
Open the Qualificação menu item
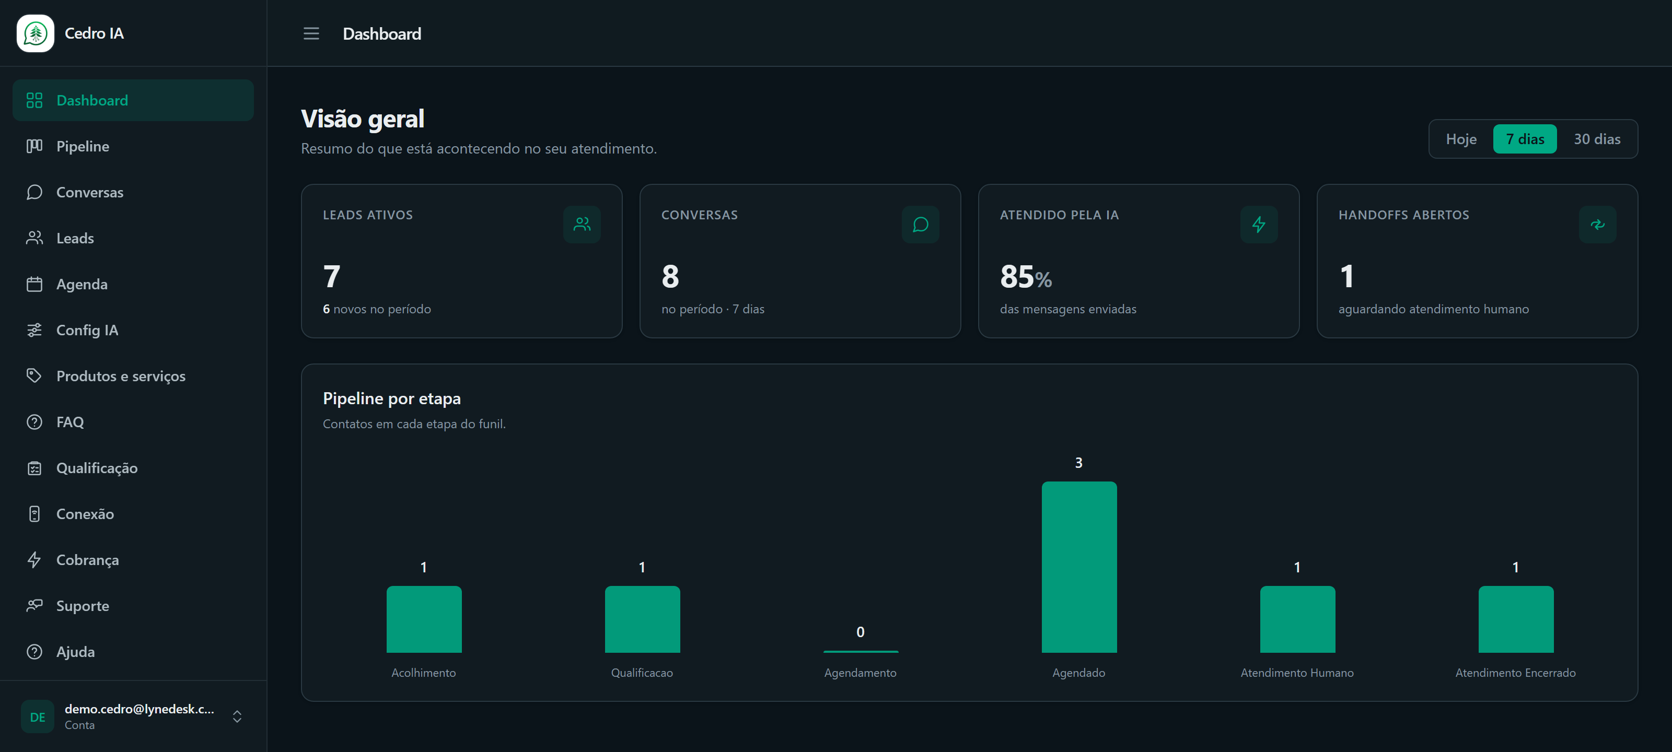click(133, 468)
